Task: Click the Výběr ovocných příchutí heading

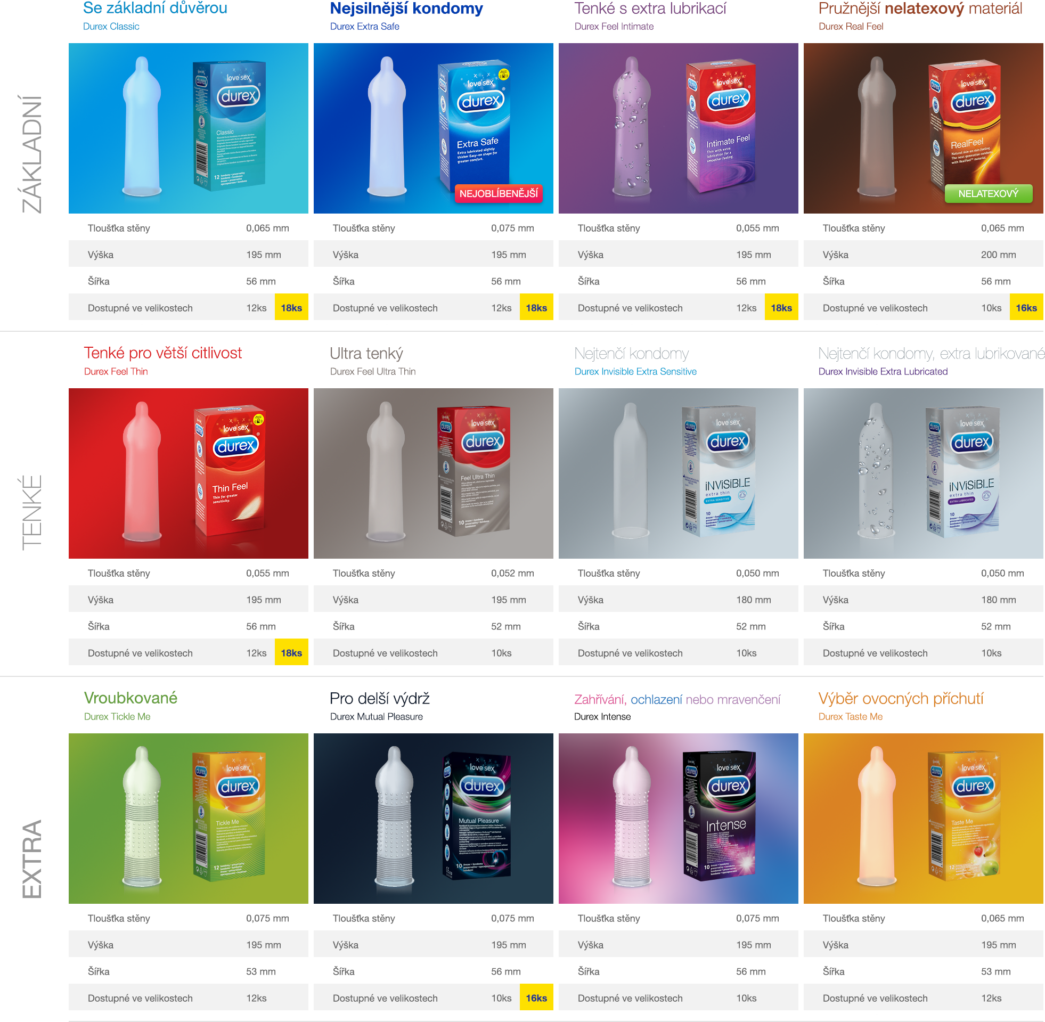Action: 901,698
